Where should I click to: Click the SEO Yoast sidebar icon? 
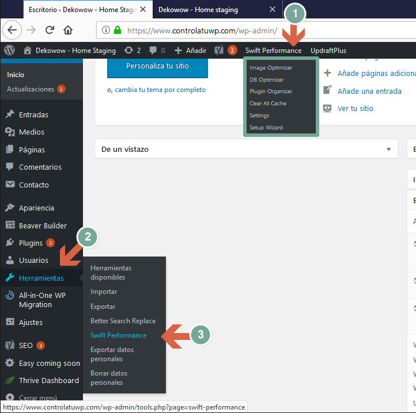tap(10, 345)
